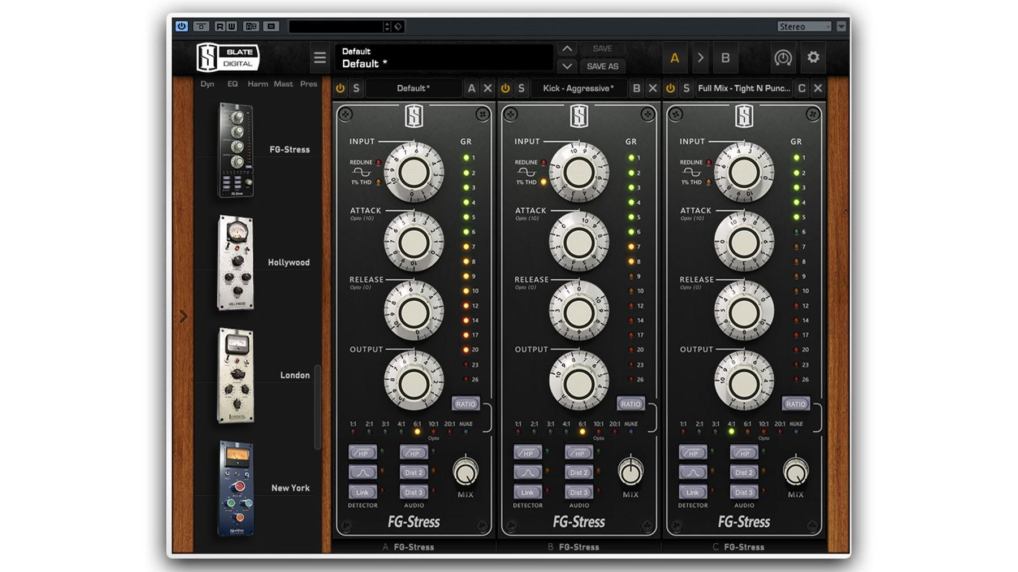The width and height of the screenshot is (1018, 572).
Task: Open the Dyn module category tab
Action: [207, 84]
